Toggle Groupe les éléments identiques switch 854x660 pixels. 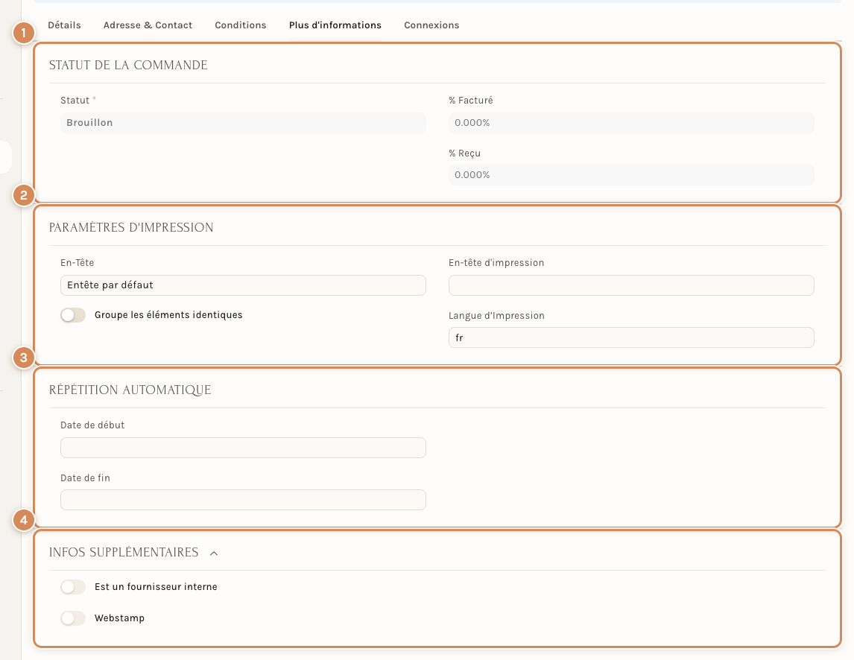tap(73, 315)
